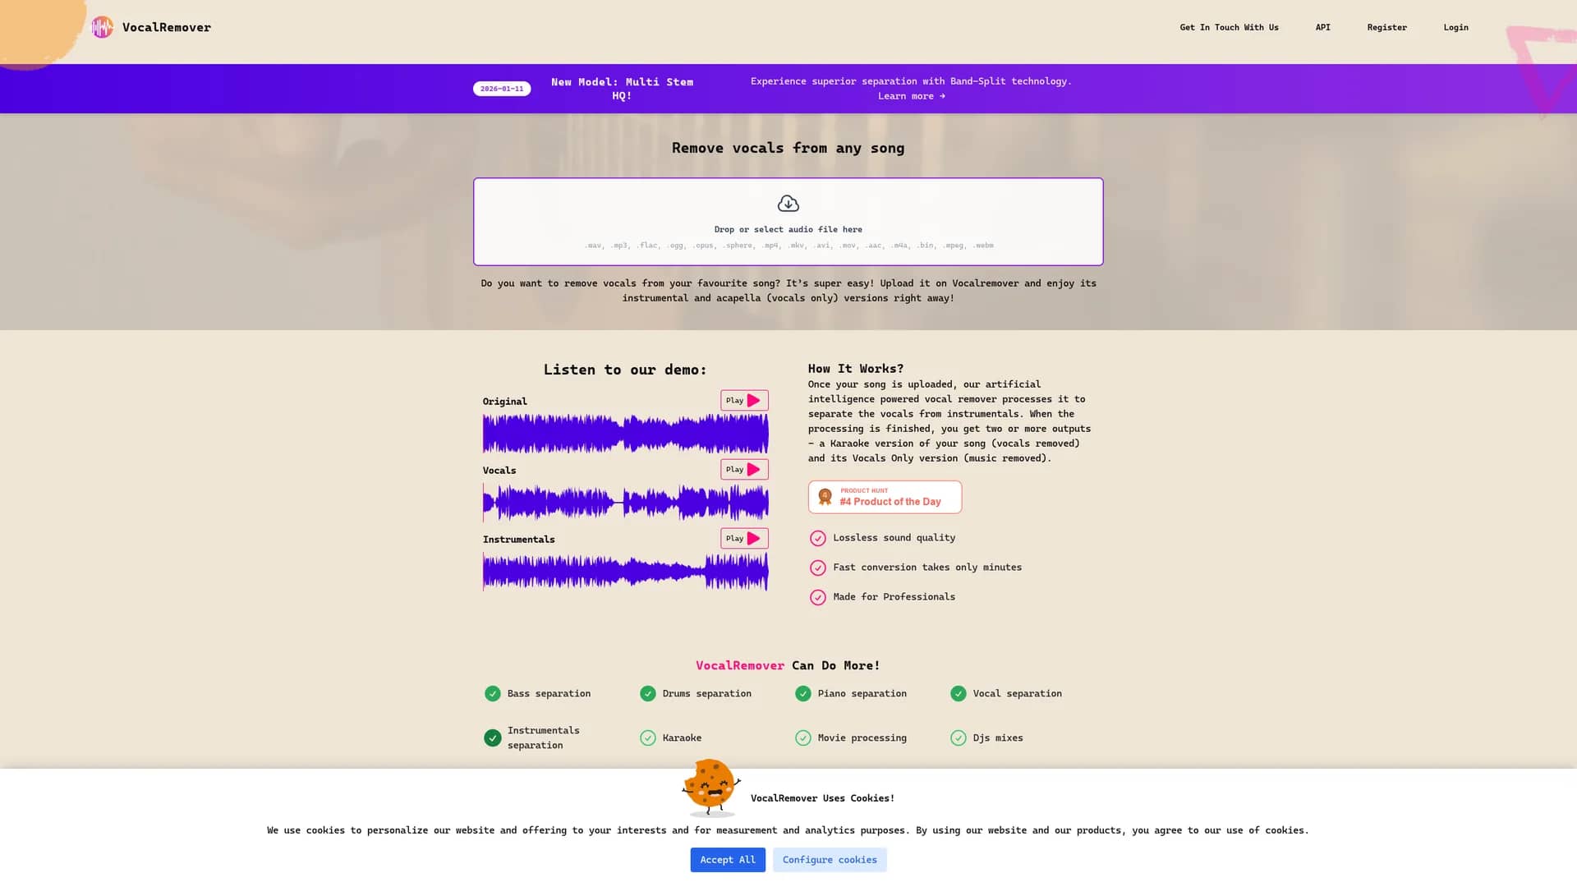The width and height of the screenshot is (1577, 887).
Task: Open the Login page
Action: tap(1455, 27)
